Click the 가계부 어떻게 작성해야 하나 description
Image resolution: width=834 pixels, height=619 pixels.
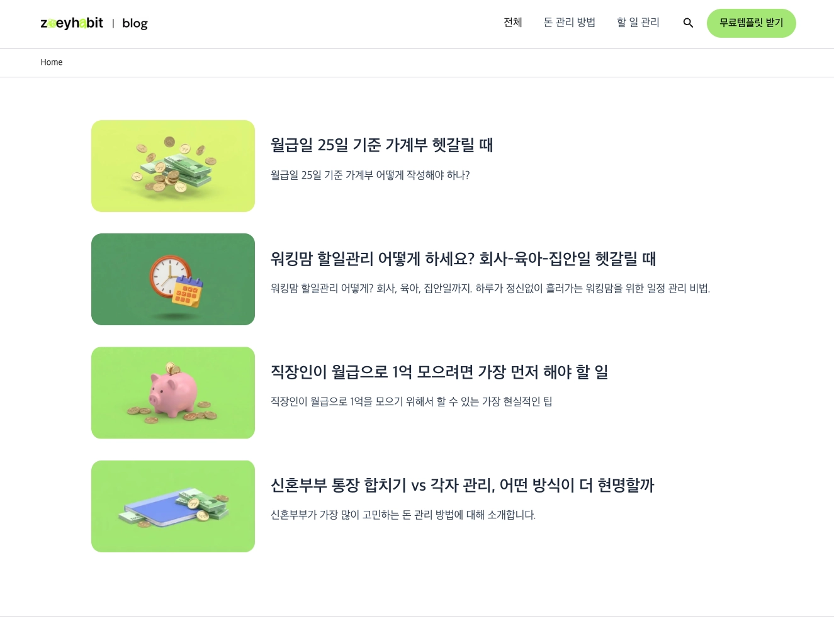coord(370,175)
